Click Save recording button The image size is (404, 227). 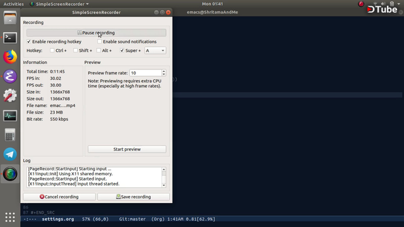(133, 197)
